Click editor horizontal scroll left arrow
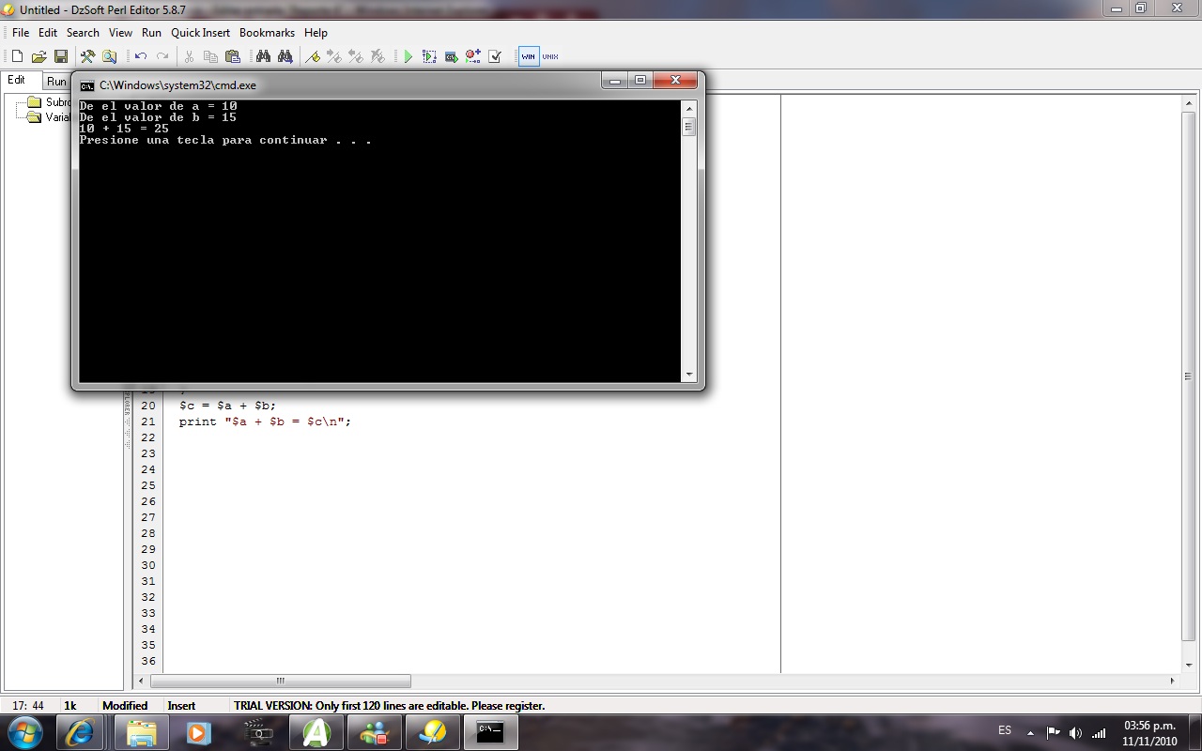1202x751 pixels. click(143, 681)
